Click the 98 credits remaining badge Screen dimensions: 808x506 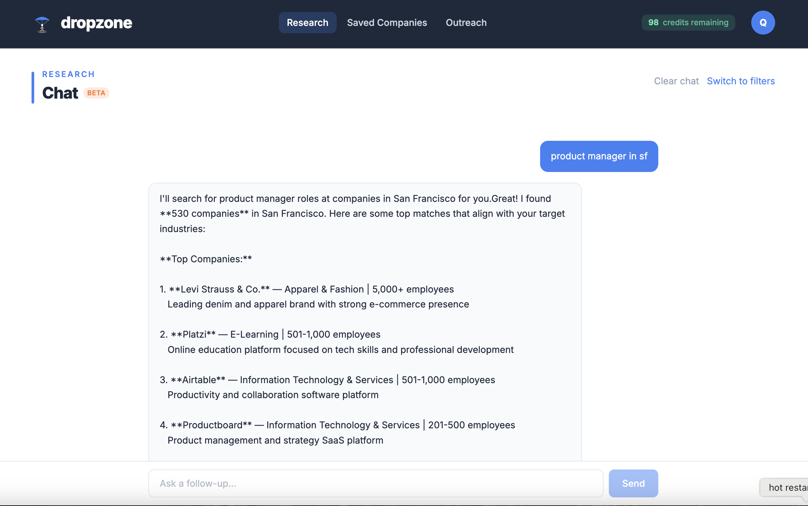[688, 23]
